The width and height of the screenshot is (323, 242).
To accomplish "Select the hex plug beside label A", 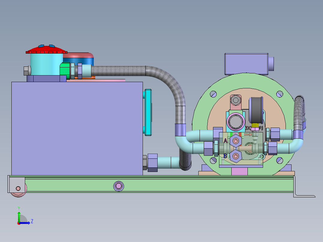I will (x=236, y=141).
